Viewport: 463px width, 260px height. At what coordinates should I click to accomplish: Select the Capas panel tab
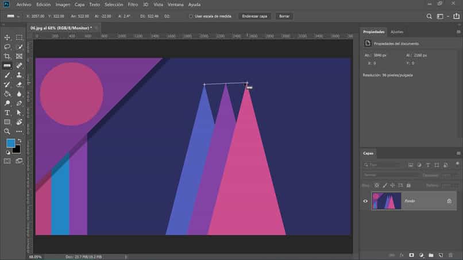pos(368,153)
